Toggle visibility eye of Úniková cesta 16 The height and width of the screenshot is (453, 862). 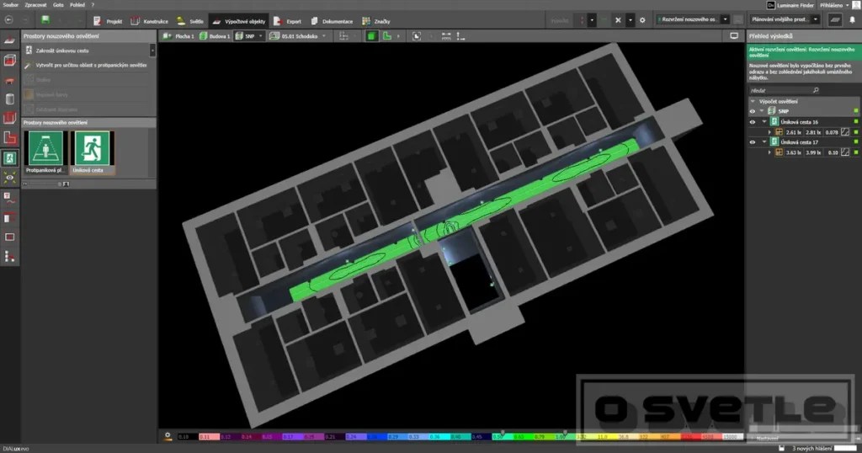[x=753, y=122]
